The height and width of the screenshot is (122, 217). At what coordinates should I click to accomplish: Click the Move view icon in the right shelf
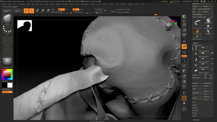click(184, 71)
